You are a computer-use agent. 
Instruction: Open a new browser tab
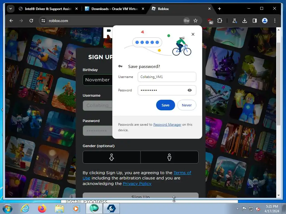220,9
